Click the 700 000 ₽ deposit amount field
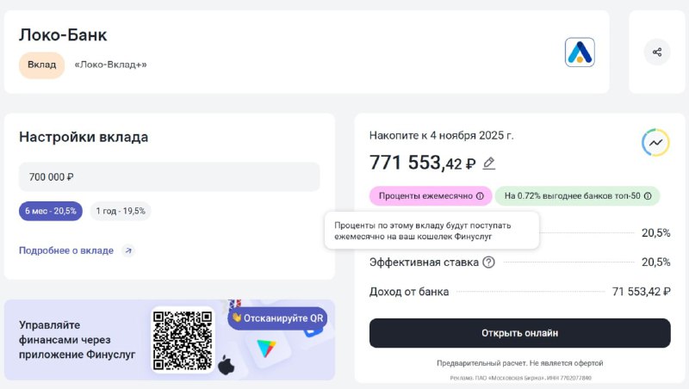Image resolution: width=689 pixels, height=389 pixels. pyautogui.click(x=169, y=177)
